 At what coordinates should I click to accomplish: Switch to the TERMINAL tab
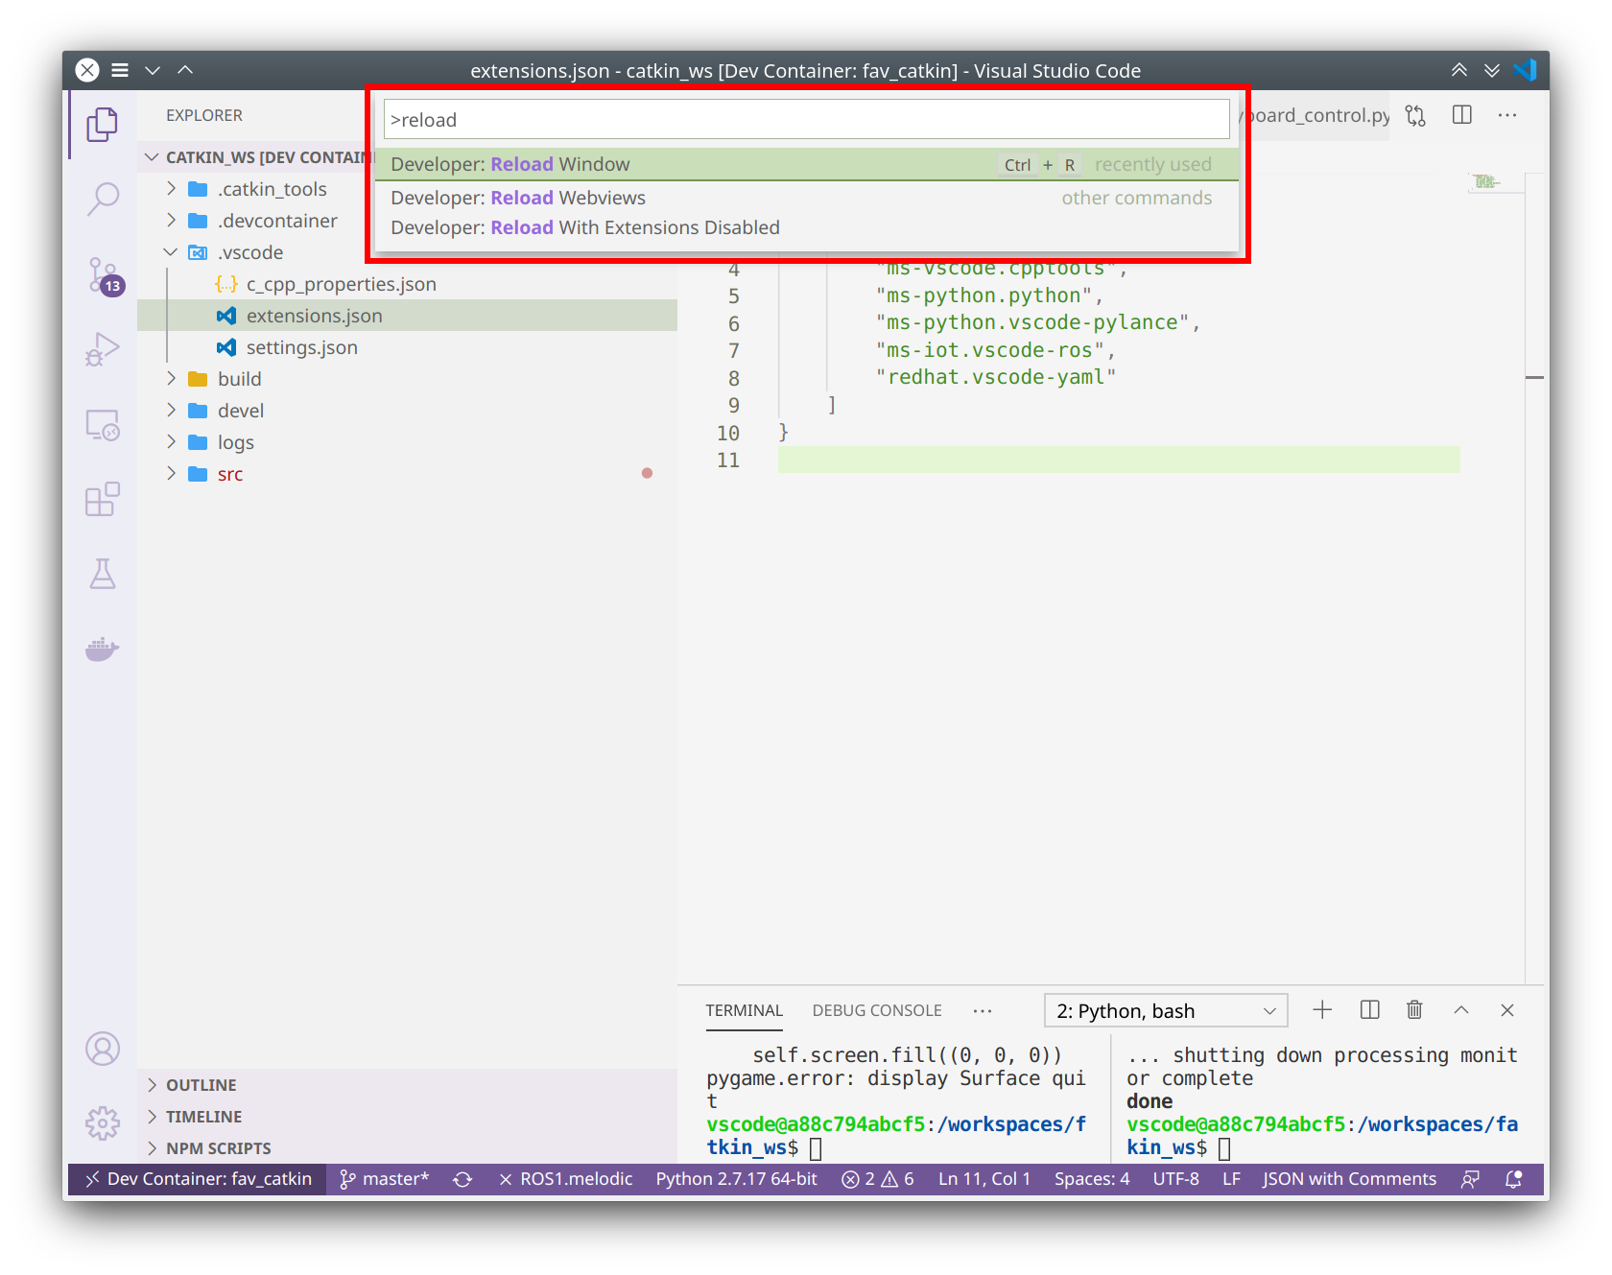(x=745, y=1010)
